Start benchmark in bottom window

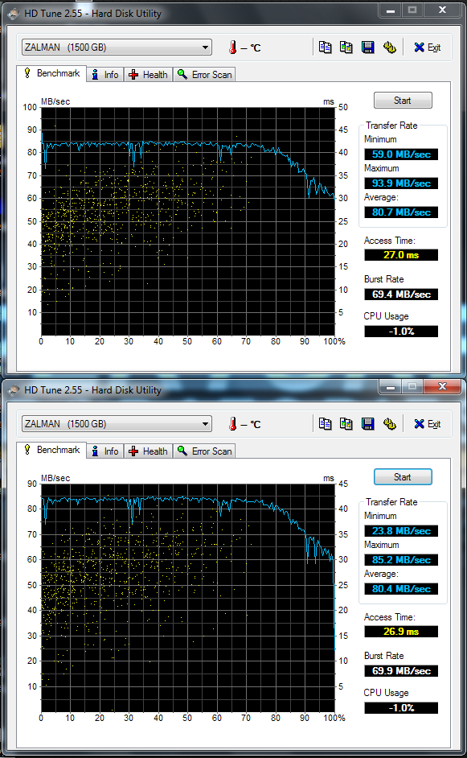tap(403, 477)
